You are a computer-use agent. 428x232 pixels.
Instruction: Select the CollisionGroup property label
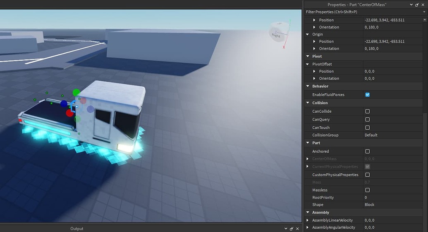pyautogui.click(x=325, y=135)
